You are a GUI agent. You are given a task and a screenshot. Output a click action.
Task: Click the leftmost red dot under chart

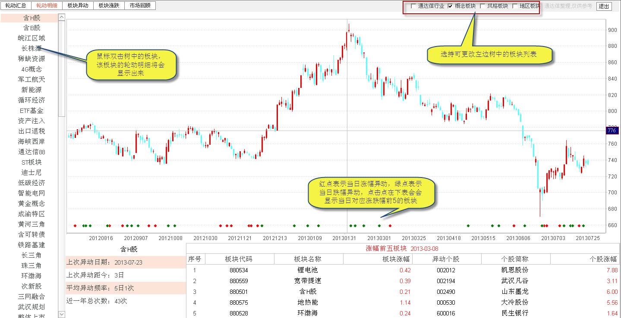pos(75,225)
